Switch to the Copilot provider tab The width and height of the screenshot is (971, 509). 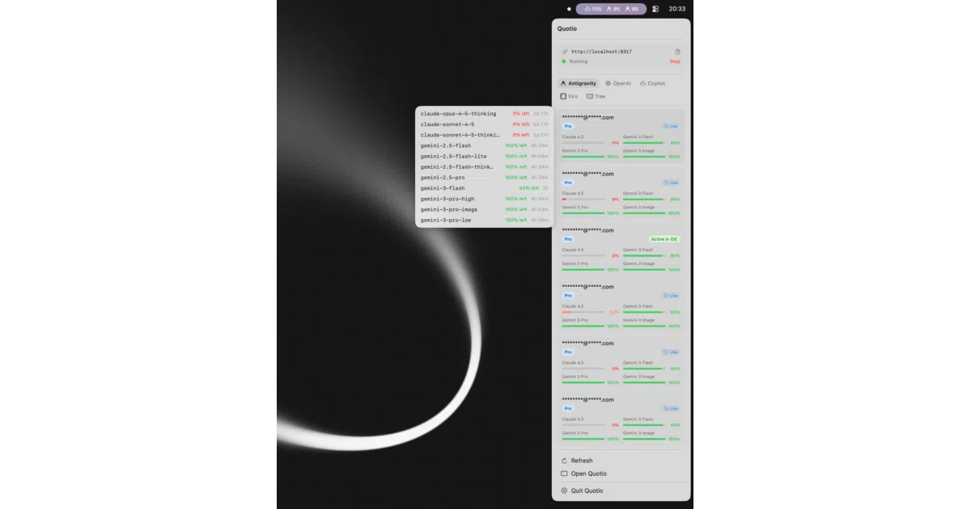(652, 83)
